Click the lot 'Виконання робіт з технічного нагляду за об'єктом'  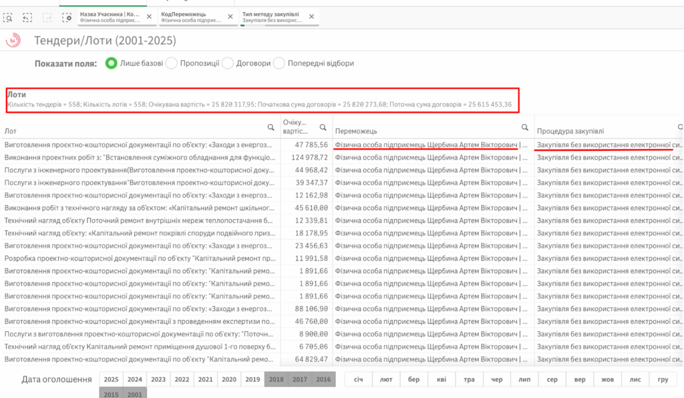tap(140, 208)
